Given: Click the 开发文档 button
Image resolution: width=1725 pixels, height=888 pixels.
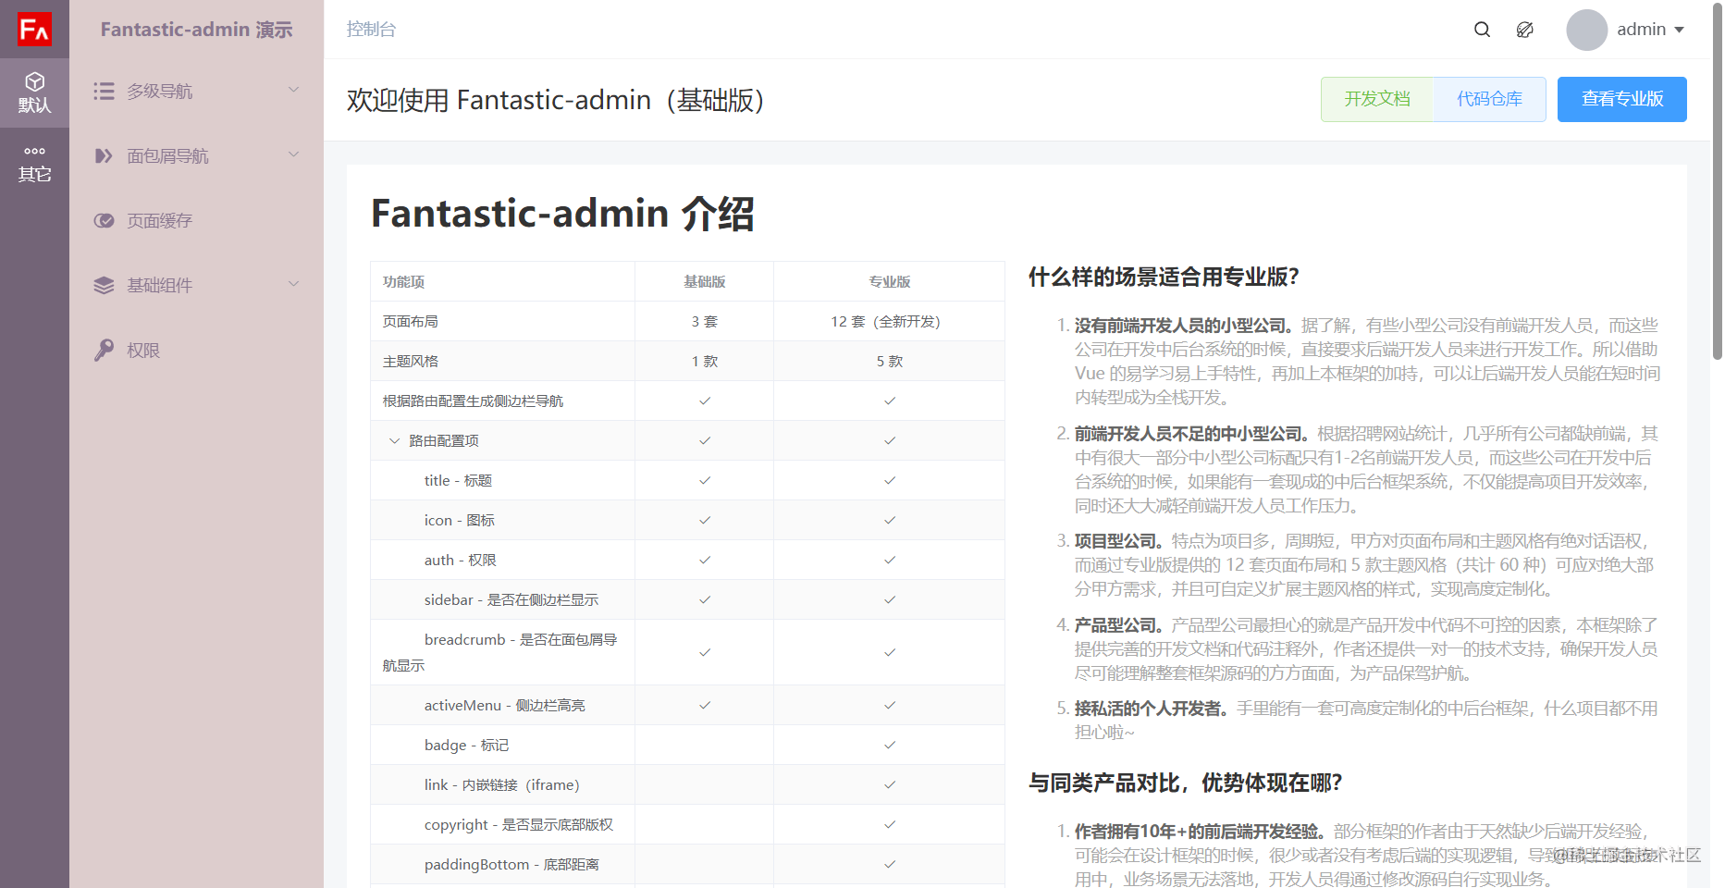Looking at the screenshot, I should click(1377, 99).
